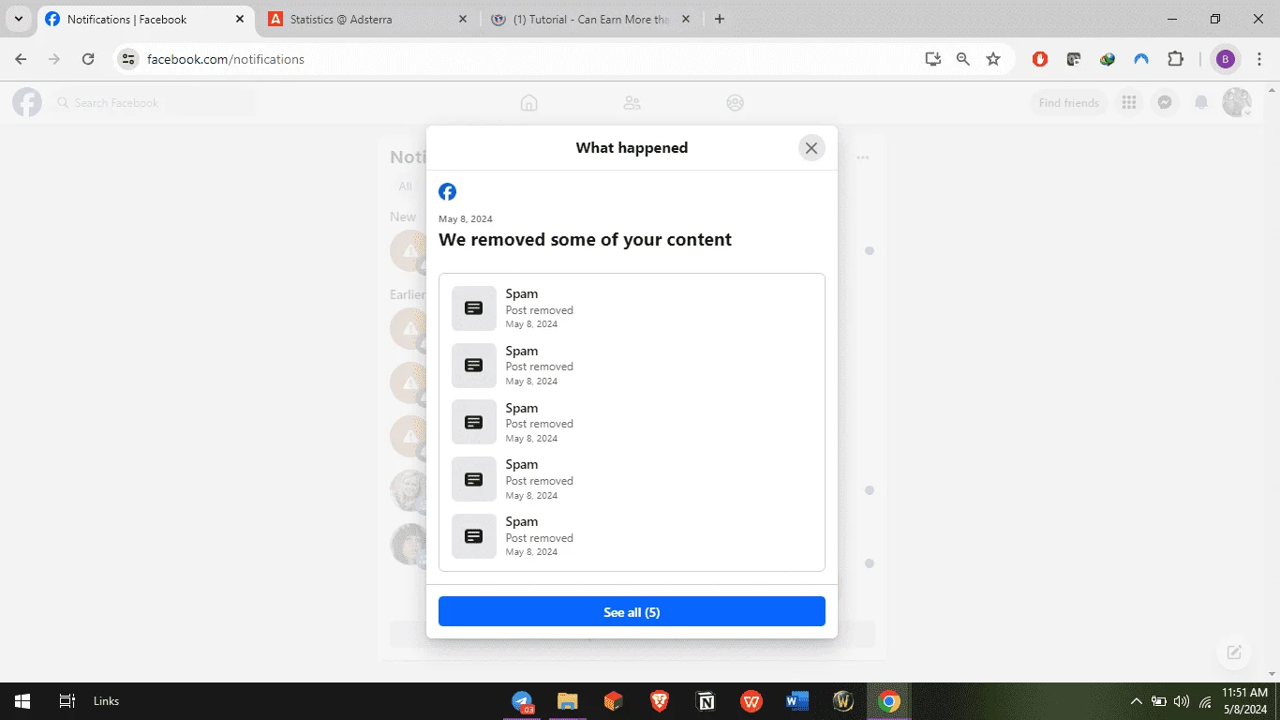
Task: Click the install app icon in address bar
Action: coord(932,59)
